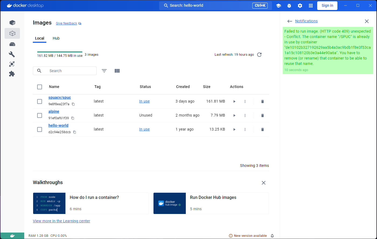Open View more in the Learning center
This screenshot has height=239, width=377.
click(61, 221)
